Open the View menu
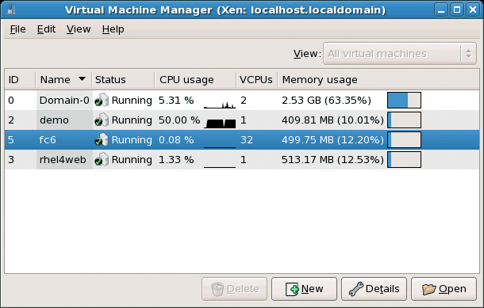 79,29
